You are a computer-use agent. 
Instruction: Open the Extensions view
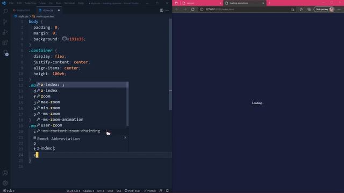[5, 42]
